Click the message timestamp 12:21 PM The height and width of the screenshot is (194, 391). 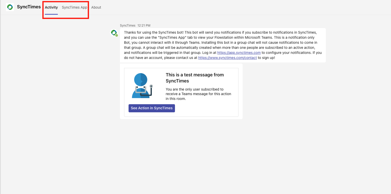144,26
